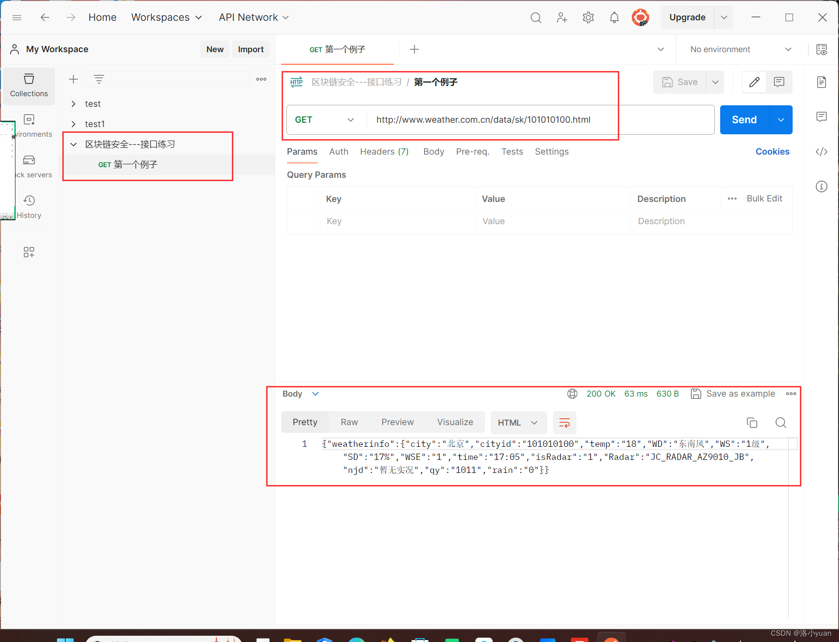Search within the response body
The height and width of the screenshot is (642, 839).
point(781,423)
